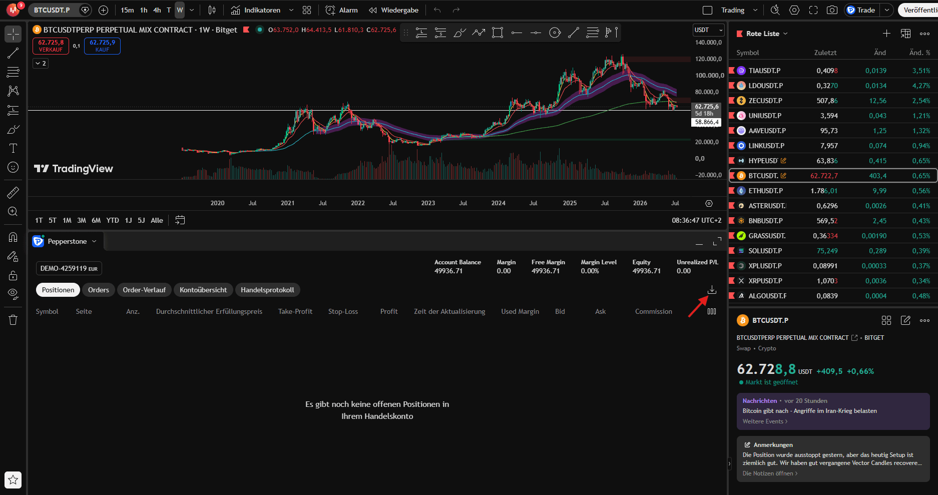Open indicator templates grid icon
The width and height of the screenshot is (938, 495).
coord(307,10)
